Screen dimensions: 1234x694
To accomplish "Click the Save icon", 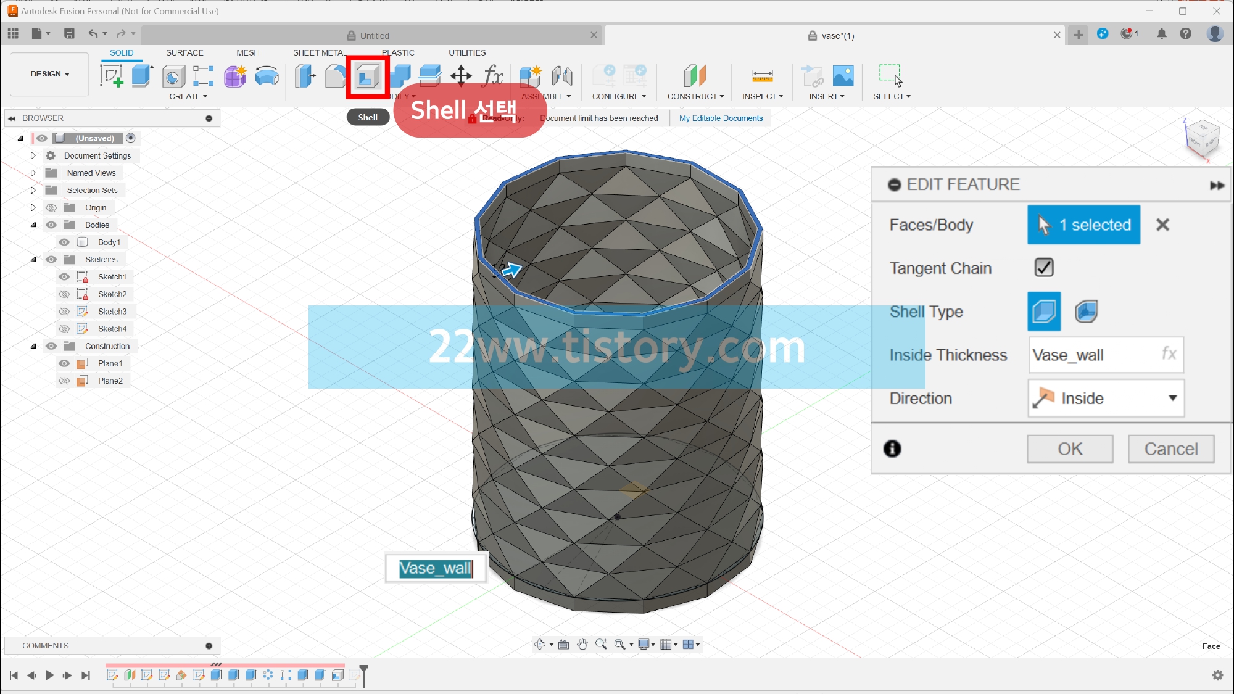I will [x=69, y=34].
